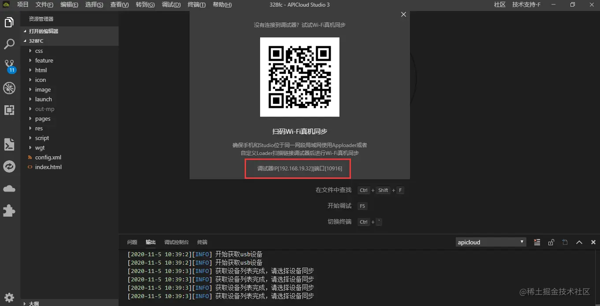Open Source Control view with 11 badge
Screen dimensions: 600x306
coord(9,66)
